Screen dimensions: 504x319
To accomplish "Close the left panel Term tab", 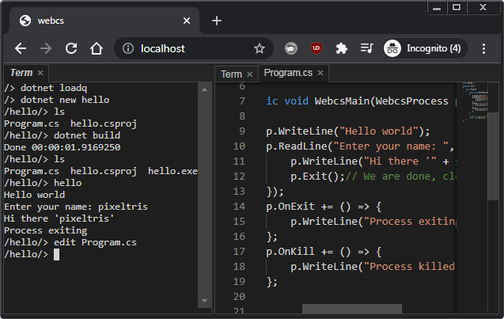I will click(40, 73).
